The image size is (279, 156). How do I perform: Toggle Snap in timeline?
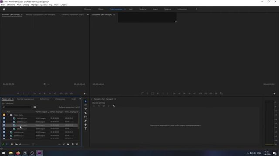pos(99,106)
